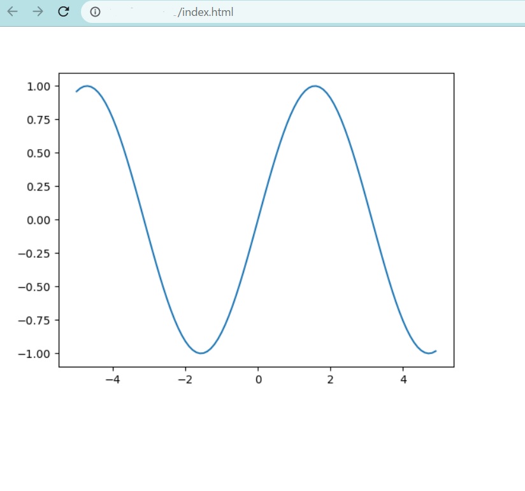The image size is (525, 491).
Task: Click the x-axis tick label 0
Action: (258, 379)
